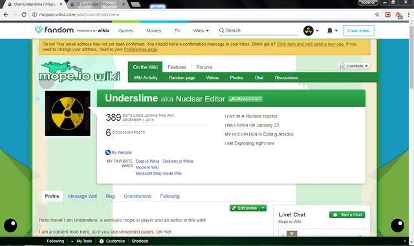
Task: Open the wiki Chat link
Action: 259,77
